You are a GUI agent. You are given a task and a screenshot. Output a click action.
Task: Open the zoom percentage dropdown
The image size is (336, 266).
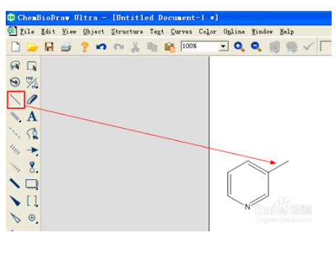(x=224, y=46)
